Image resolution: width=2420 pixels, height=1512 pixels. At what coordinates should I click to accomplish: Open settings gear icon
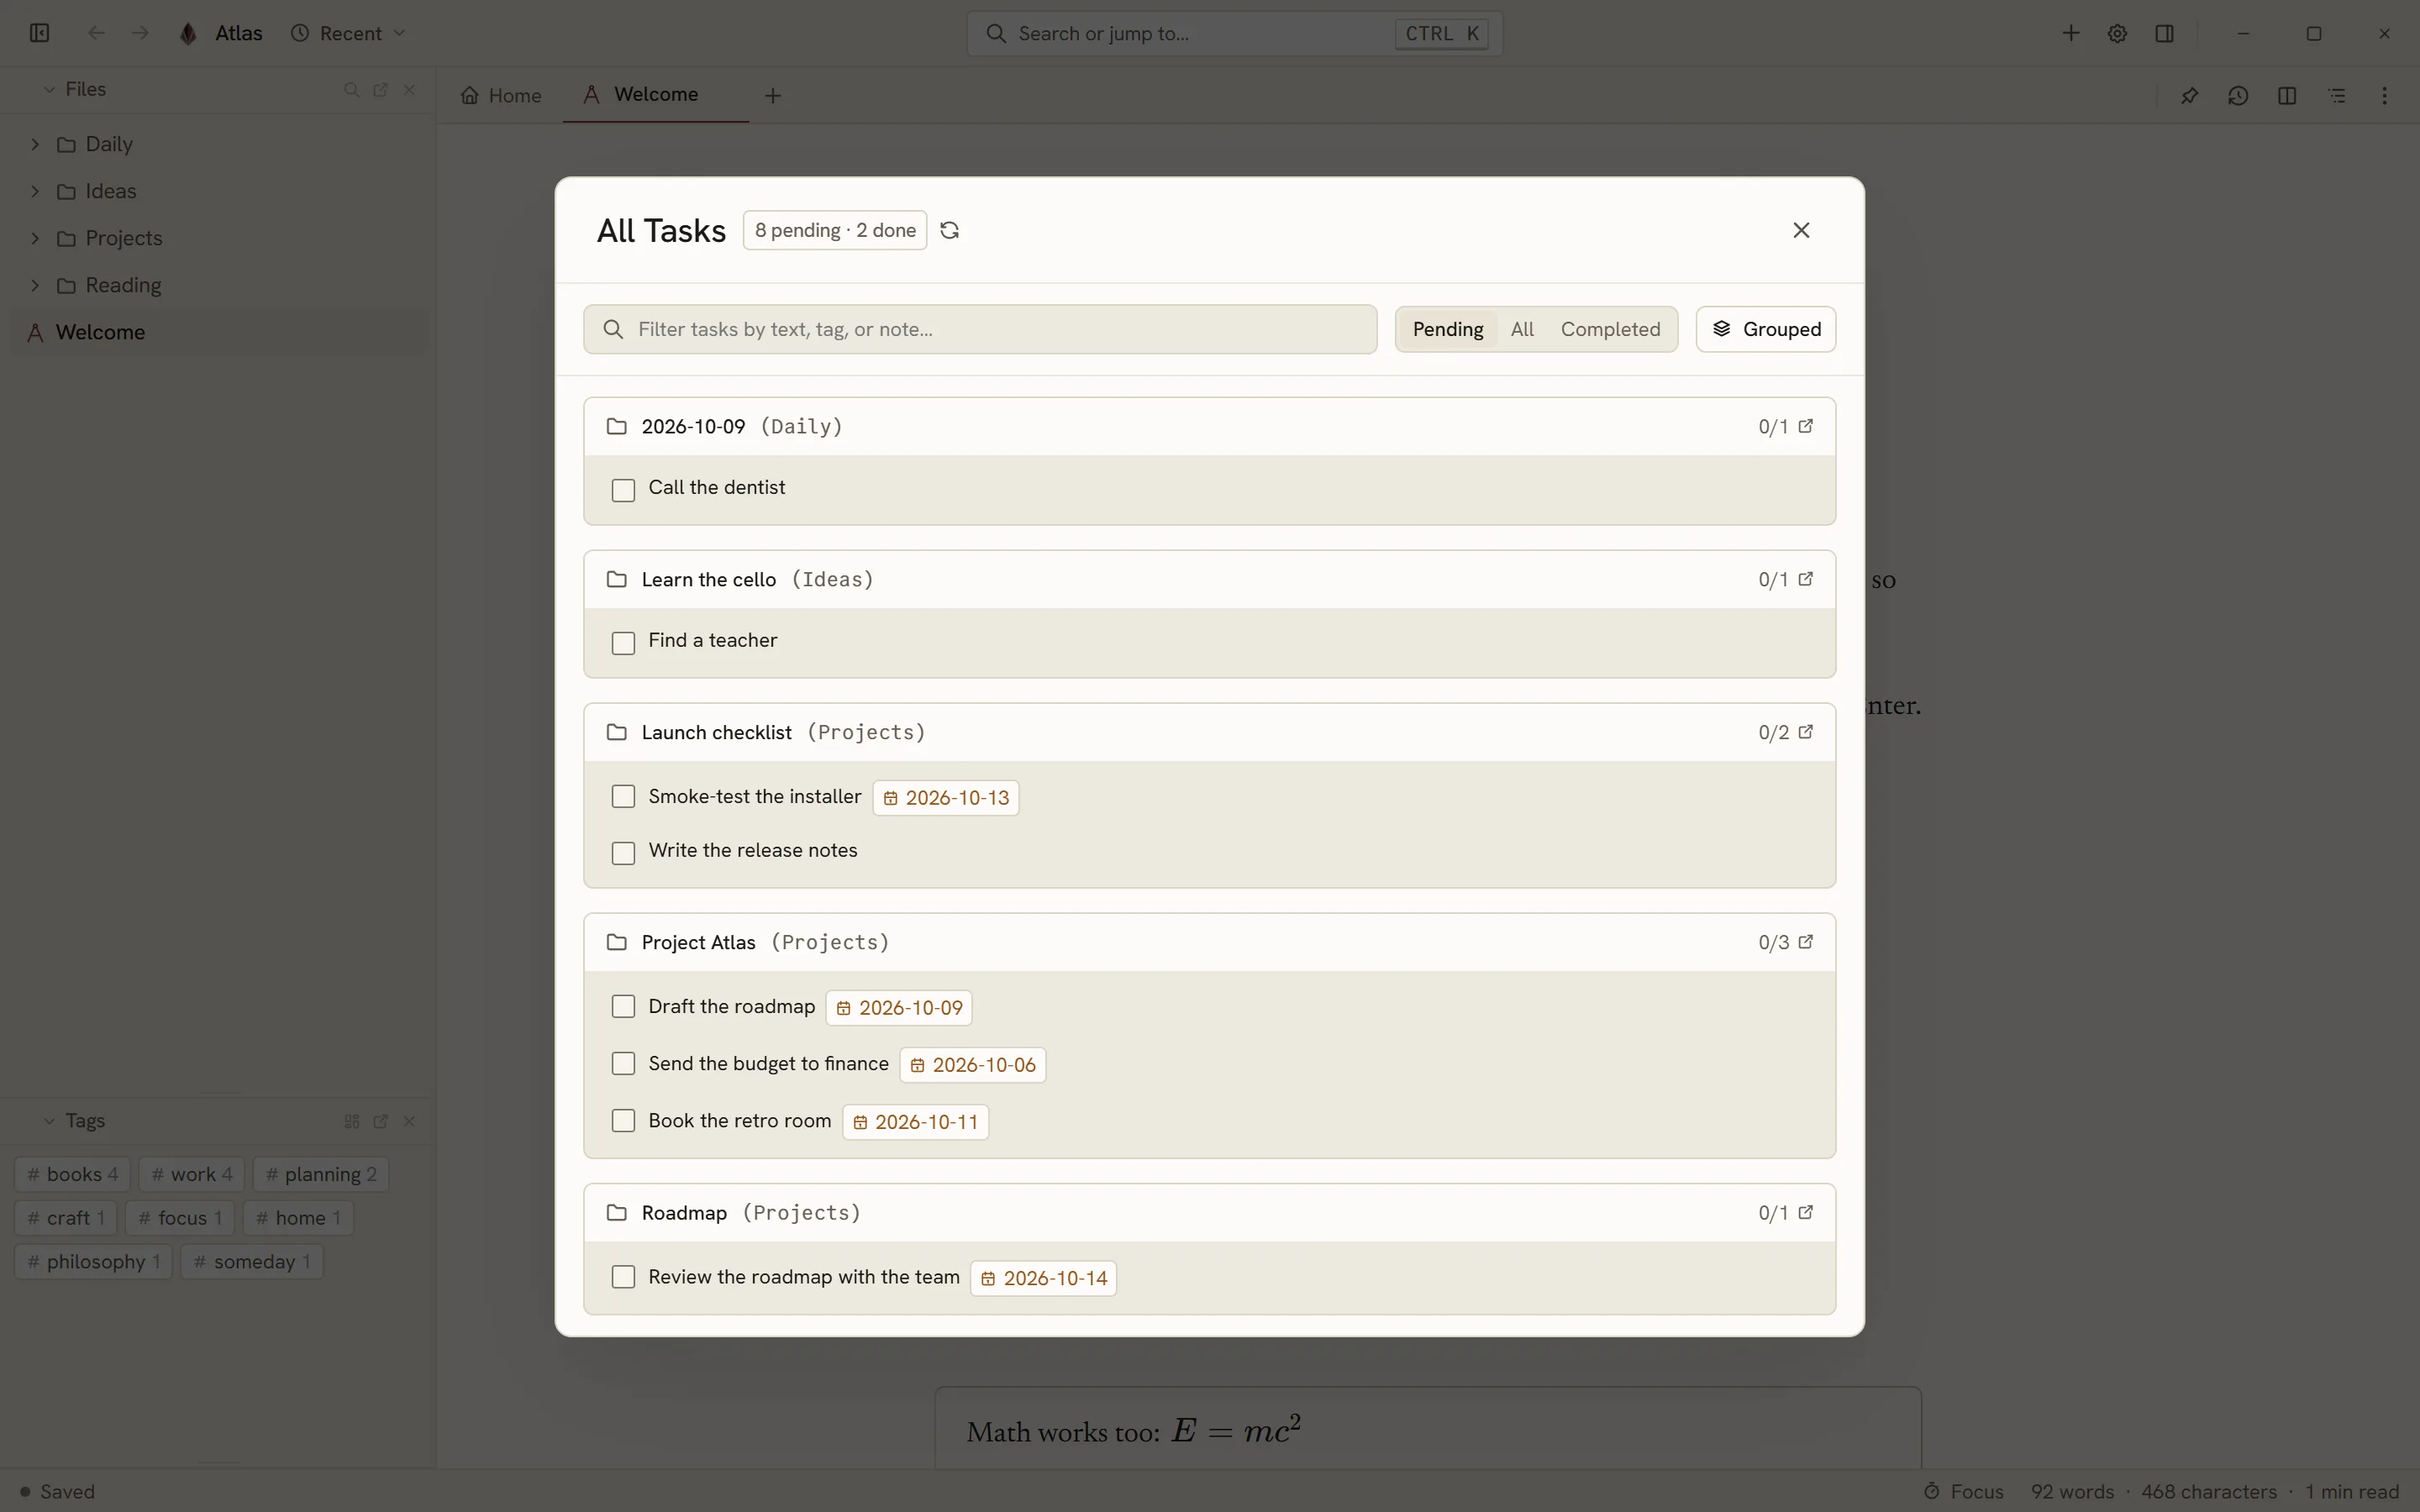pyautogui.click(x=2117, y=33)
